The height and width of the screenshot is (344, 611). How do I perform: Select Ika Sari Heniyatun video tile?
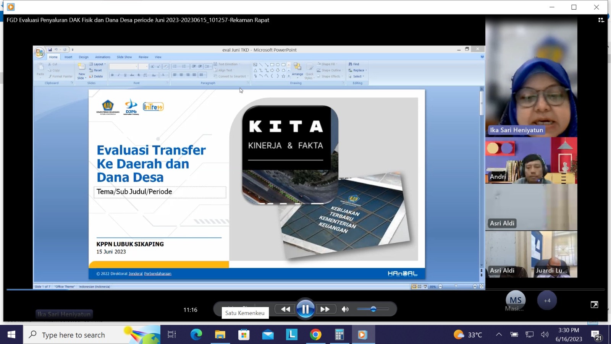(531, 76)
